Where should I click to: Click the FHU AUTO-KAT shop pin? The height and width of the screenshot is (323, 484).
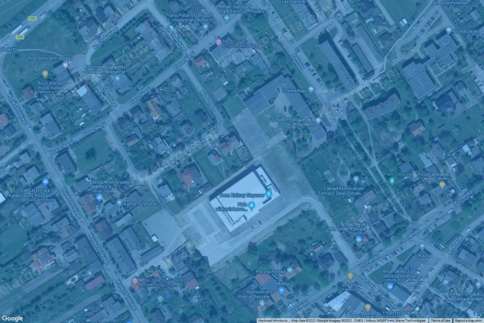click(x=46, y=182)
